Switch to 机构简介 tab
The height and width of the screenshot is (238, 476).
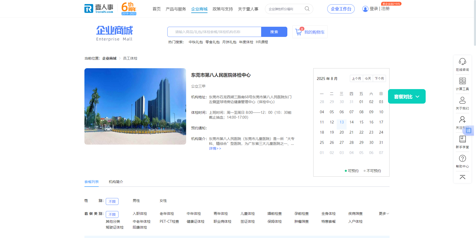pos(116,182)
